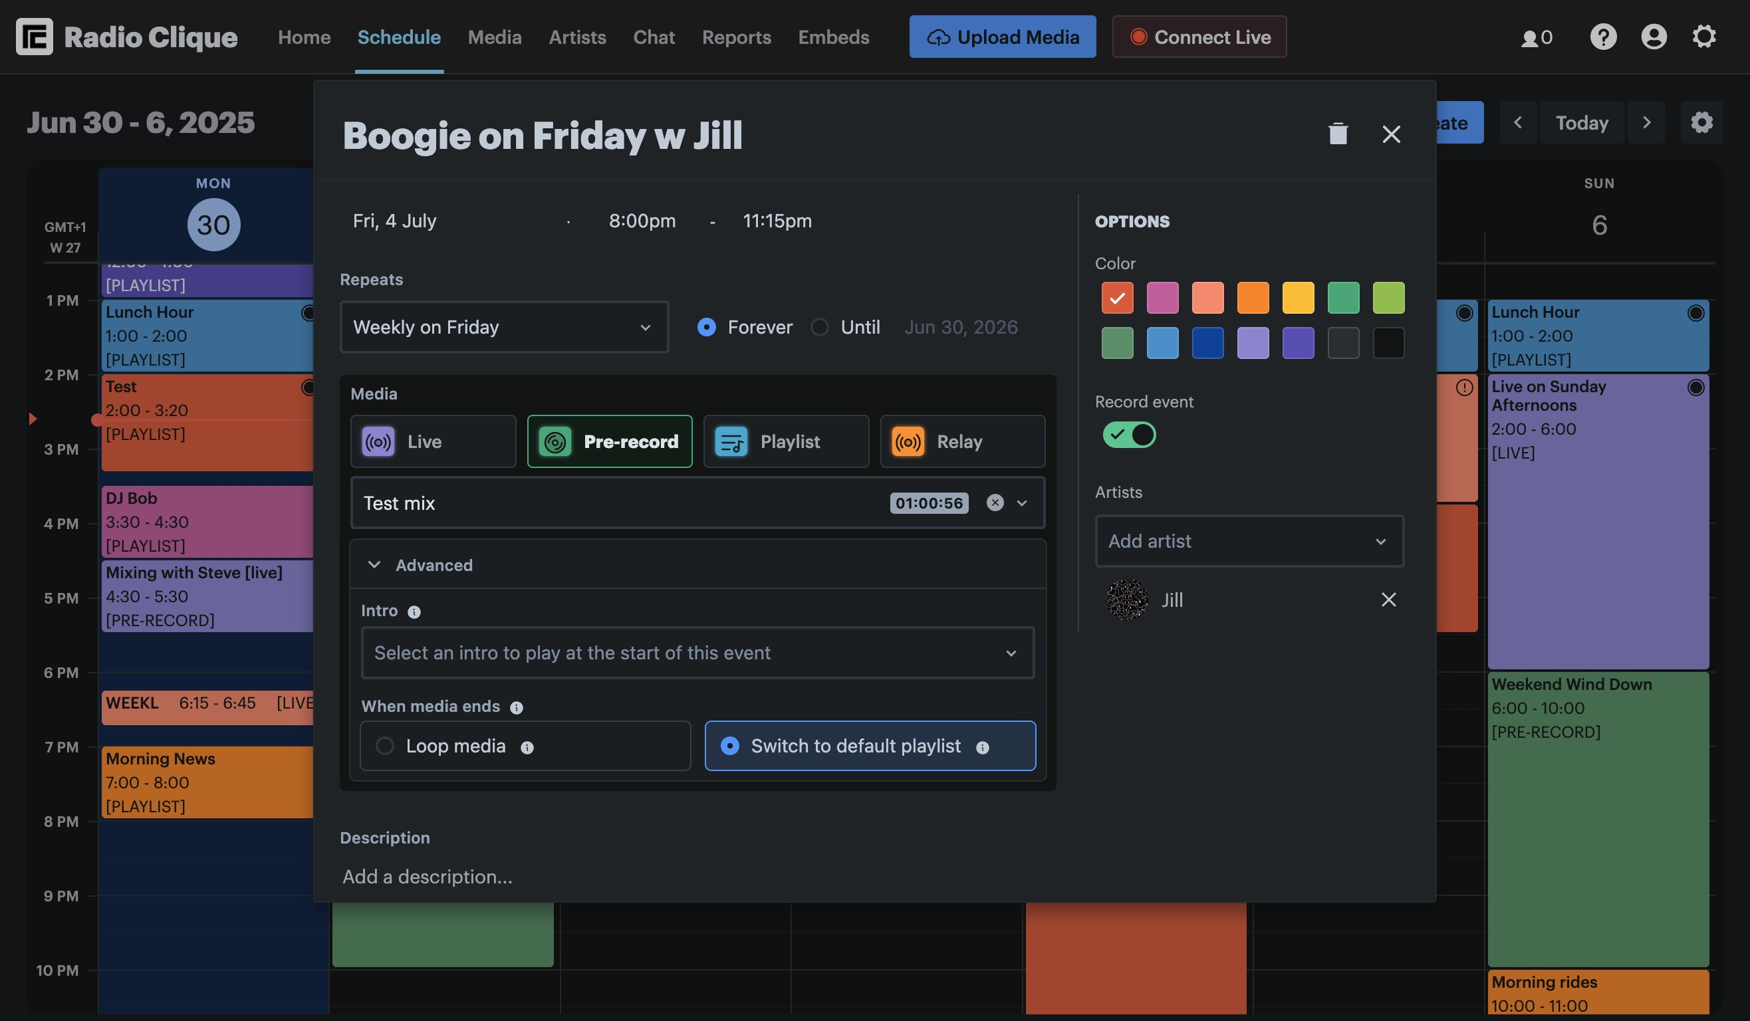This screenshot has width=1750, height=1021.
Task: Choose Switch to default playlist option
Action: click(x=870, y=746)
